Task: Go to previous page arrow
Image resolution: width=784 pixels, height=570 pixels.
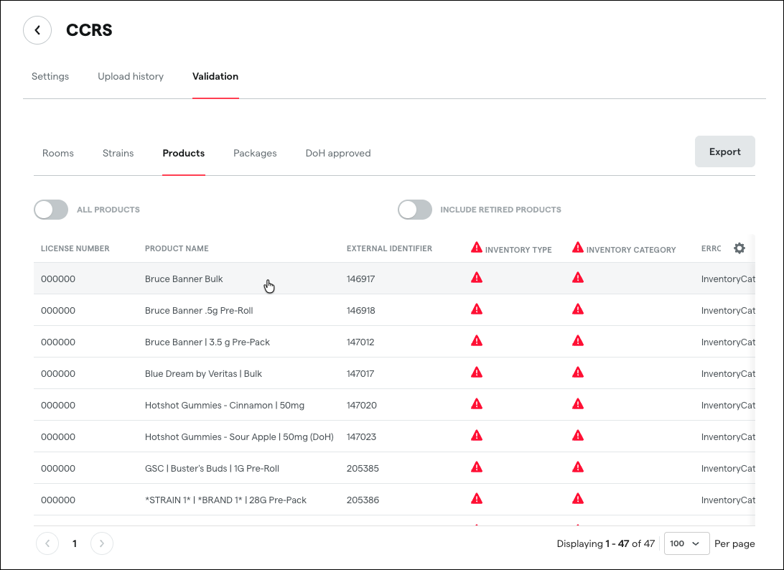Action: (47, 543)
